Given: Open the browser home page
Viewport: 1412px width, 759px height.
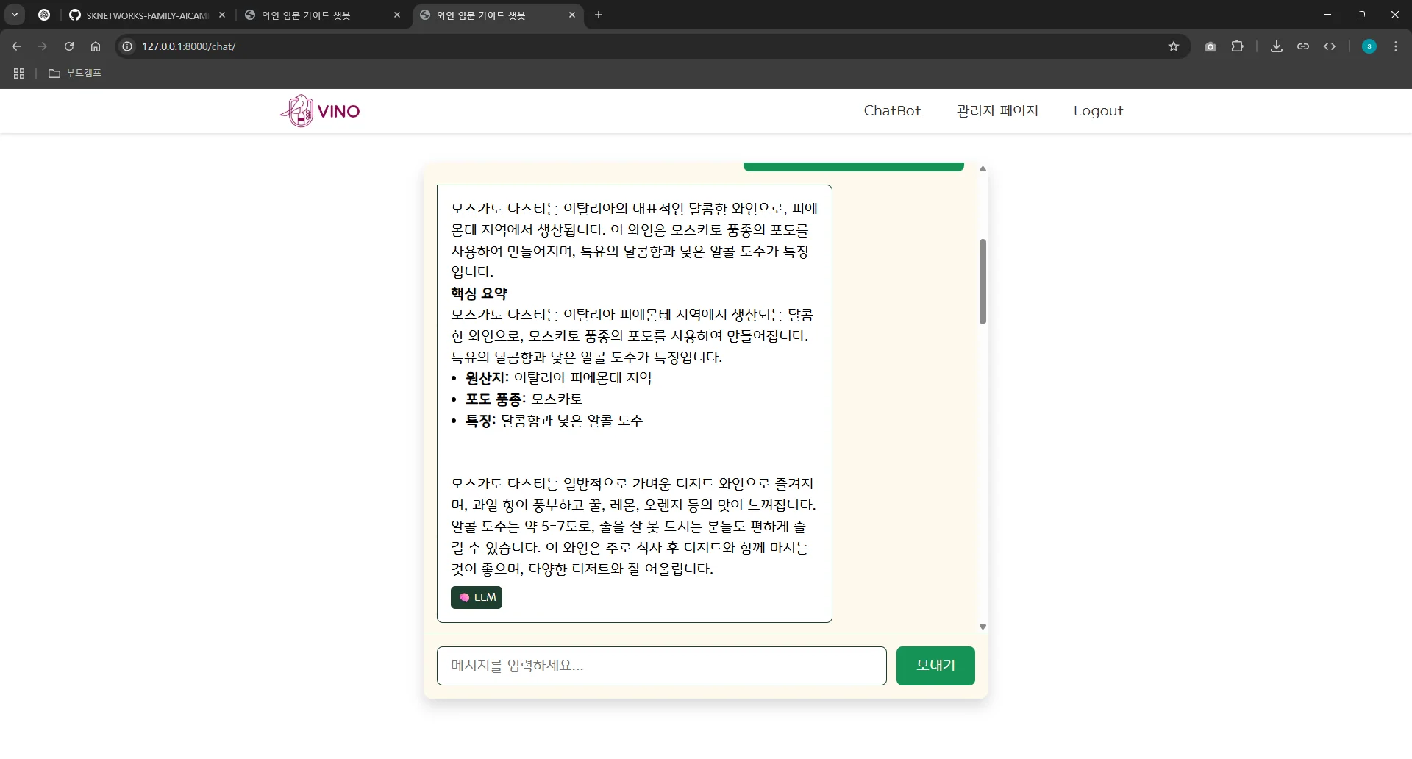Looking at the screenshot, I should pos(96,46).
